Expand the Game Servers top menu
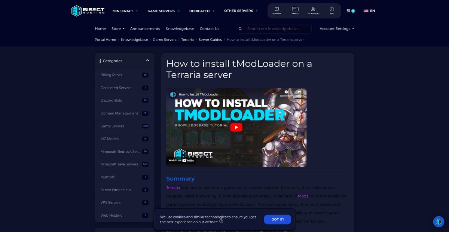Image resolution: width=449 pixels, height=232 pixels. (x=164, y=11)
